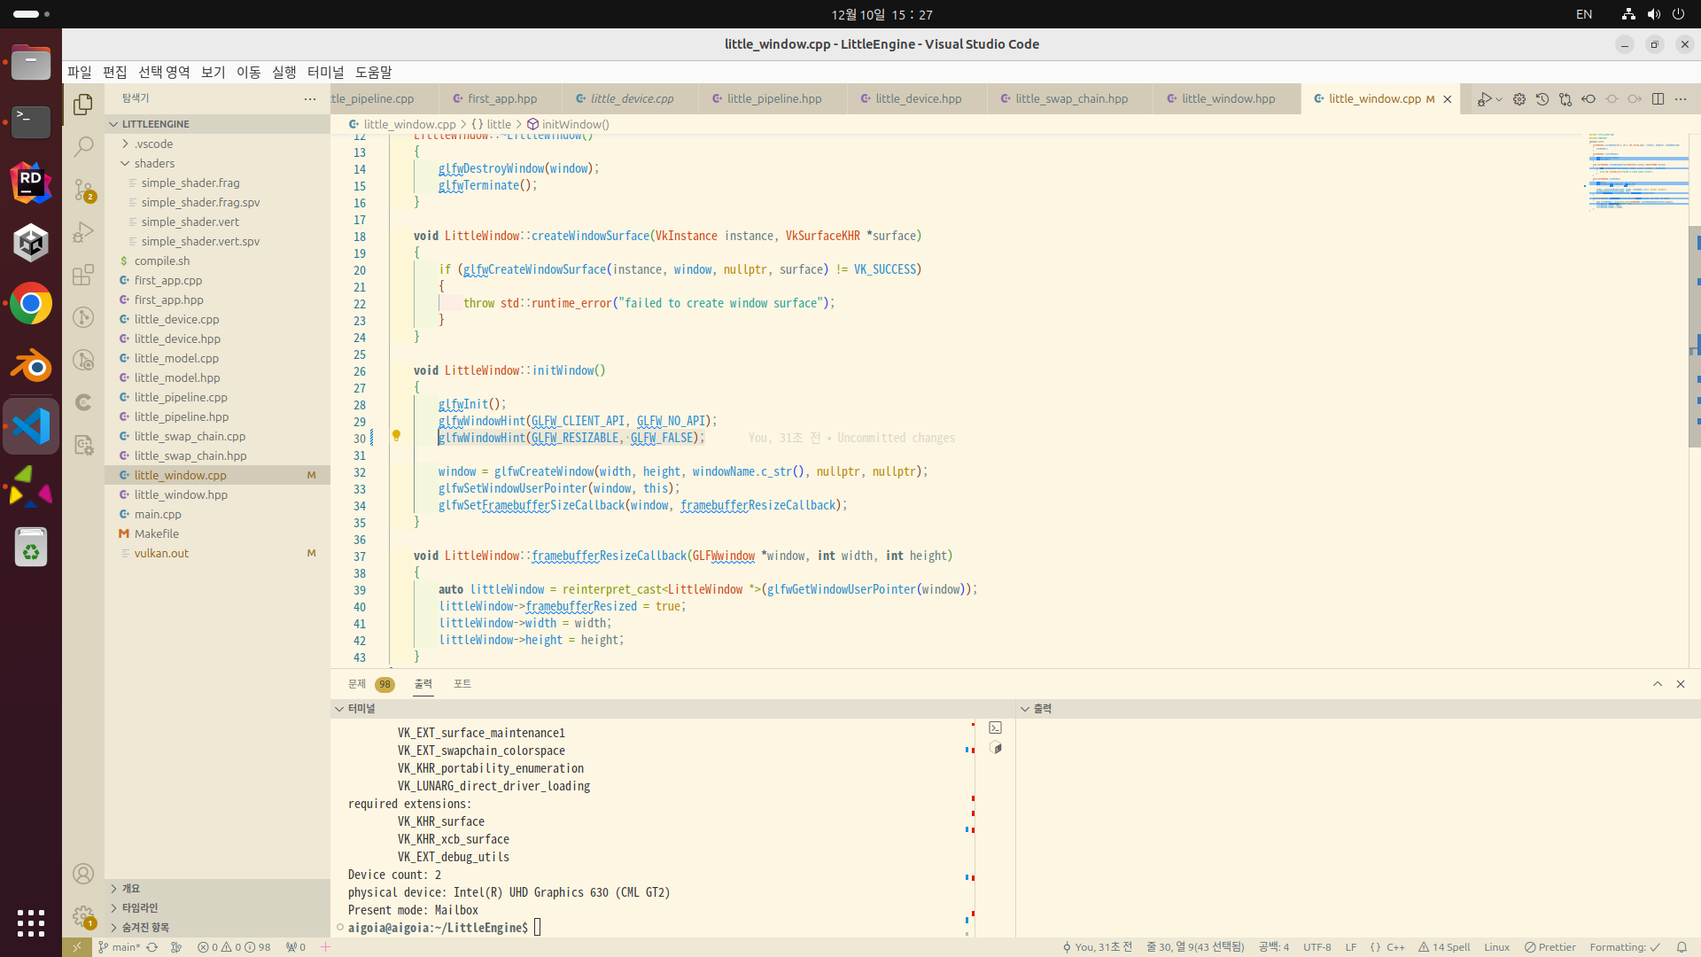This screenshot has height=957, width=1701.
Task: Show applications grid in the dock
Action: point(31,923)
